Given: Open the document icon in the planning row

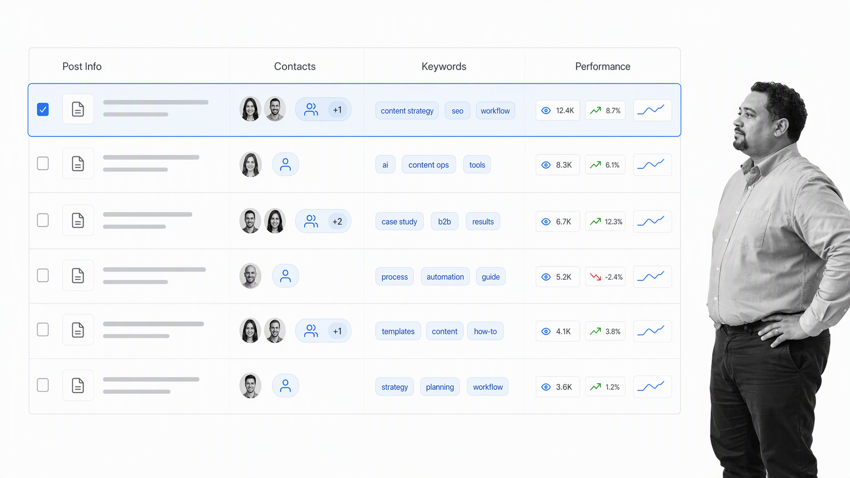Looking at the screenshot, I should tap(78, 385).
